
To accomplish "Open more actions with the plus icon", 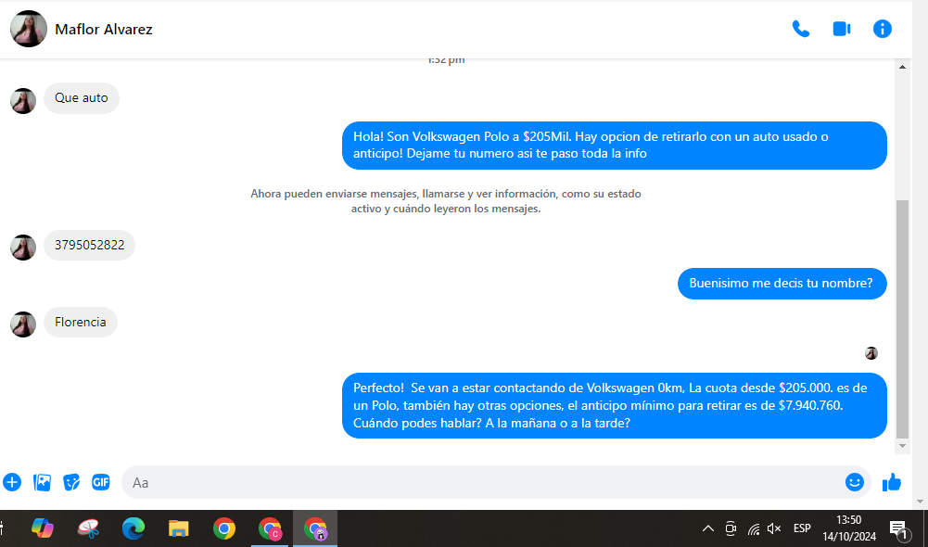I will tap(12, 482).
